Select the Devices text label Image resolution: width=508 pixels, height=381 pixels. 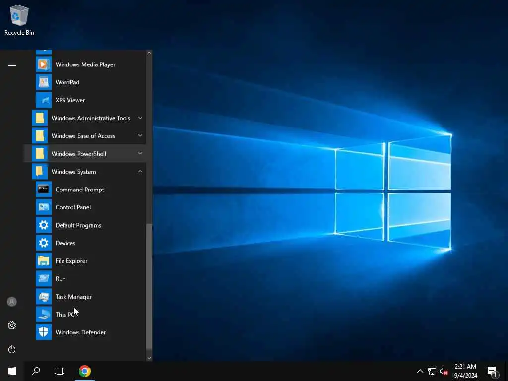(65, 243)
